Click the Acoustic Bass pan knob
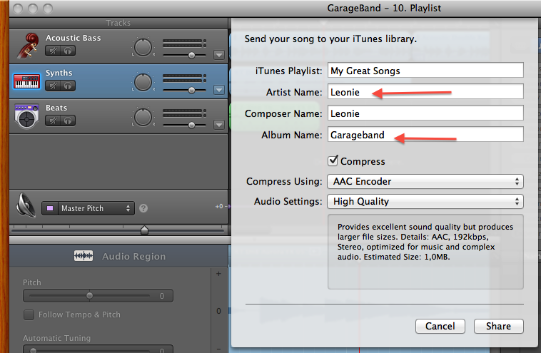 point(143,48)
